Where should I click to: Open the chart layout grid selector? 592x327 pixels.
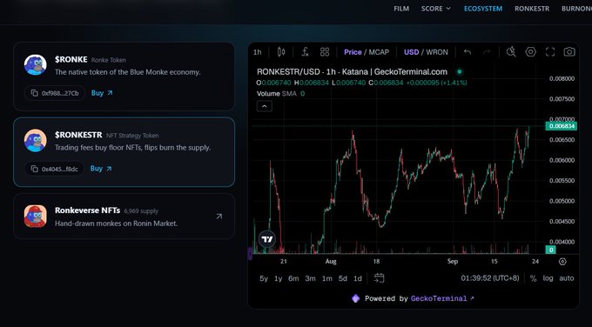[325, 52]
